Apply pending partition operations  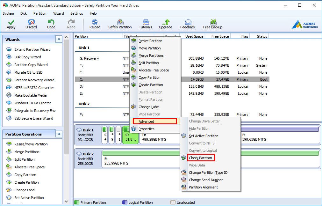(11, 24)
